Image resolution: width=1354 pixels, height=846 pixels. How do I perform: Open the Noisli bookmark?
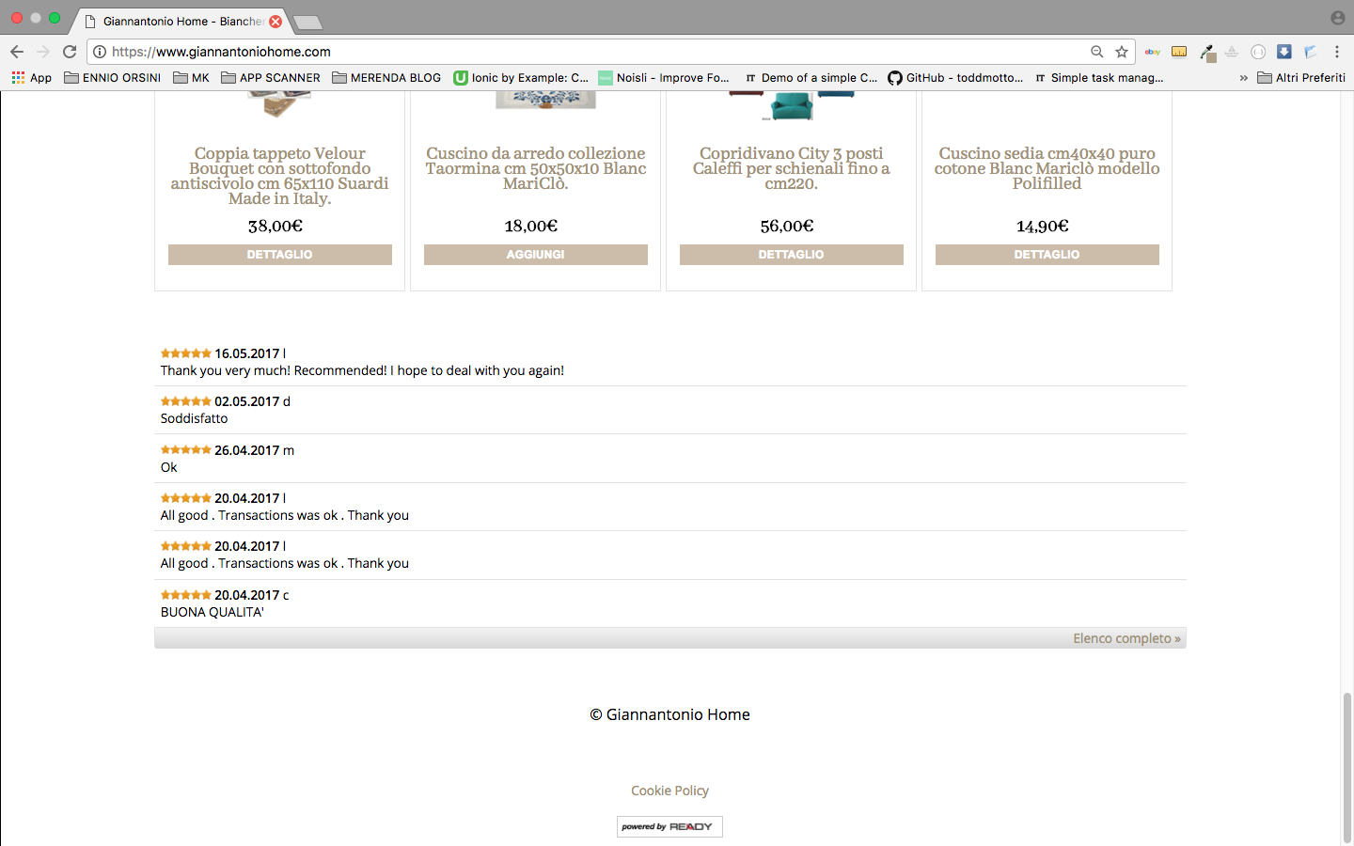[664, 78]
